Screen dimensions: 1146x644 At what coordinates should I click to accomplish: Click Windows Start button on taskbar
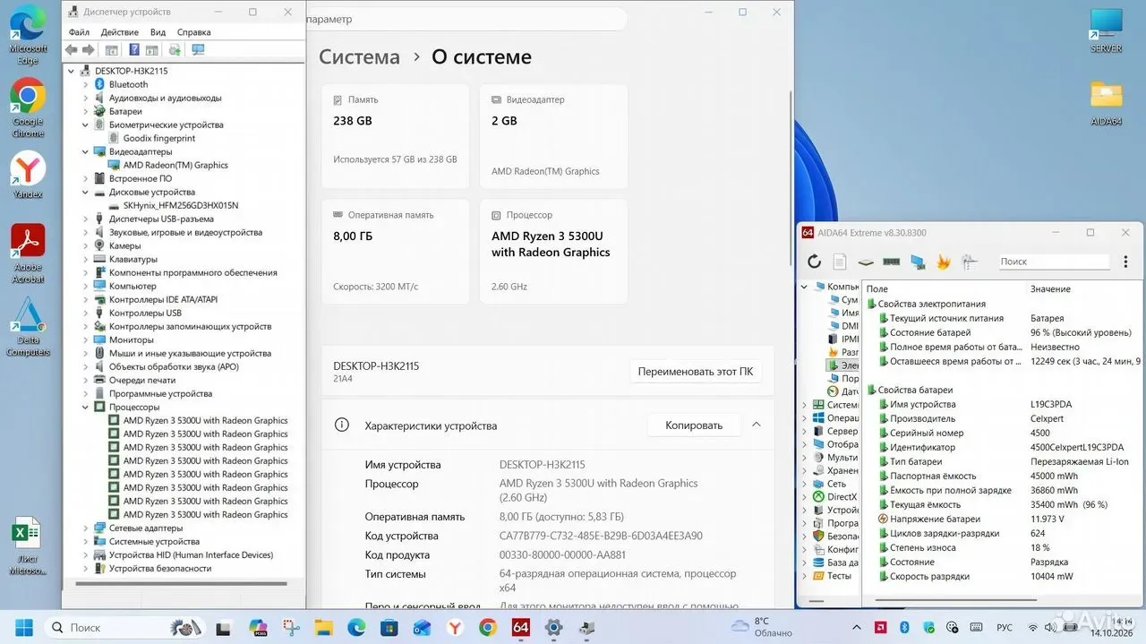pos(22,627)
